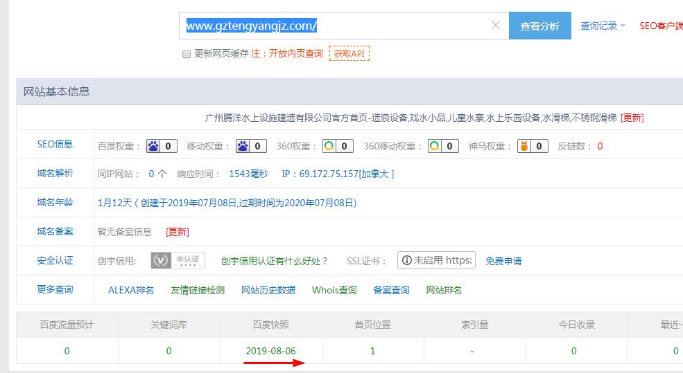Click the 索引量 dash value

(472, 352)
